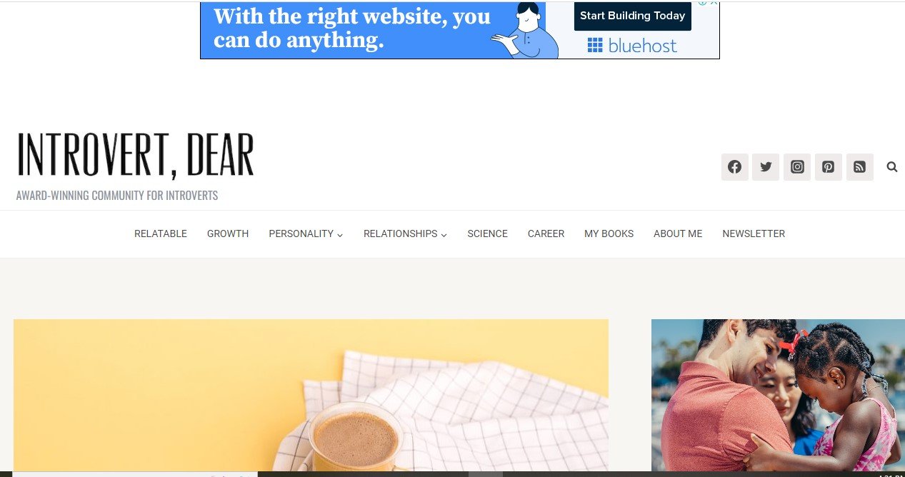
Task: Open the Twitter social icon
Action: click(766, 167)
